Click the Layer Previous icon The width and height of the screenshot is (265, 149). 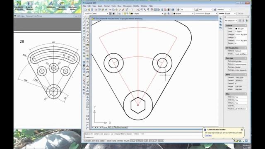(169, 14)
